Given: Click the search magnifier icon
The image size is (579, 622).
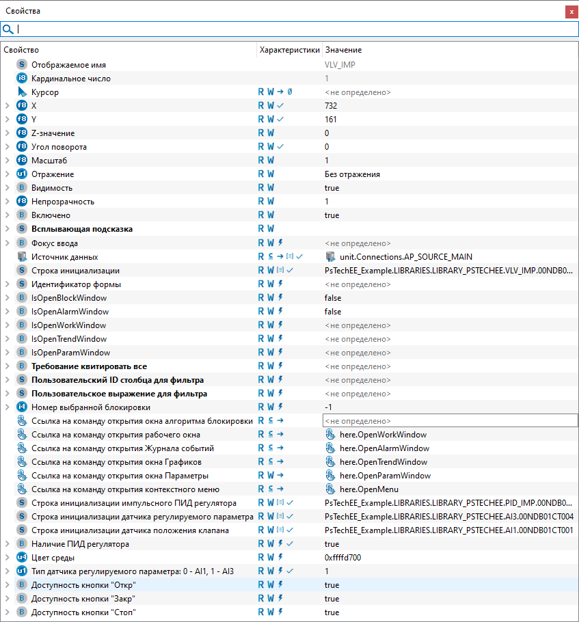Looking at the screenshot, I should click(8, 29).
